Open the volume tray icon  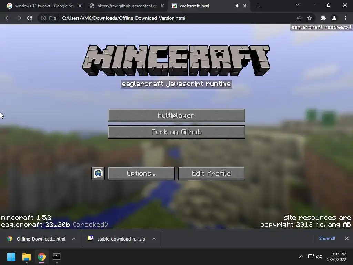(319, 257)
